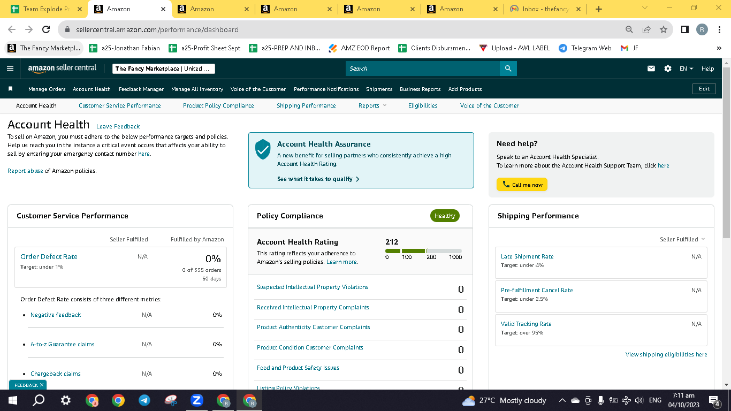The image size is (731, 411).
Task: Open the Late Shipment Rate link
Action: (x=527, y=256)
